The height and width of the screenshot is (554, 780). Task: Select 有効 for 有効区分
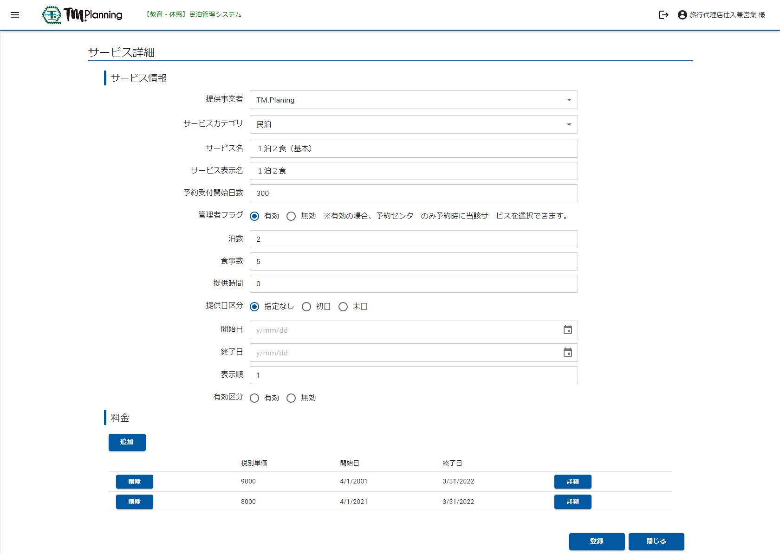pos(254,398)
